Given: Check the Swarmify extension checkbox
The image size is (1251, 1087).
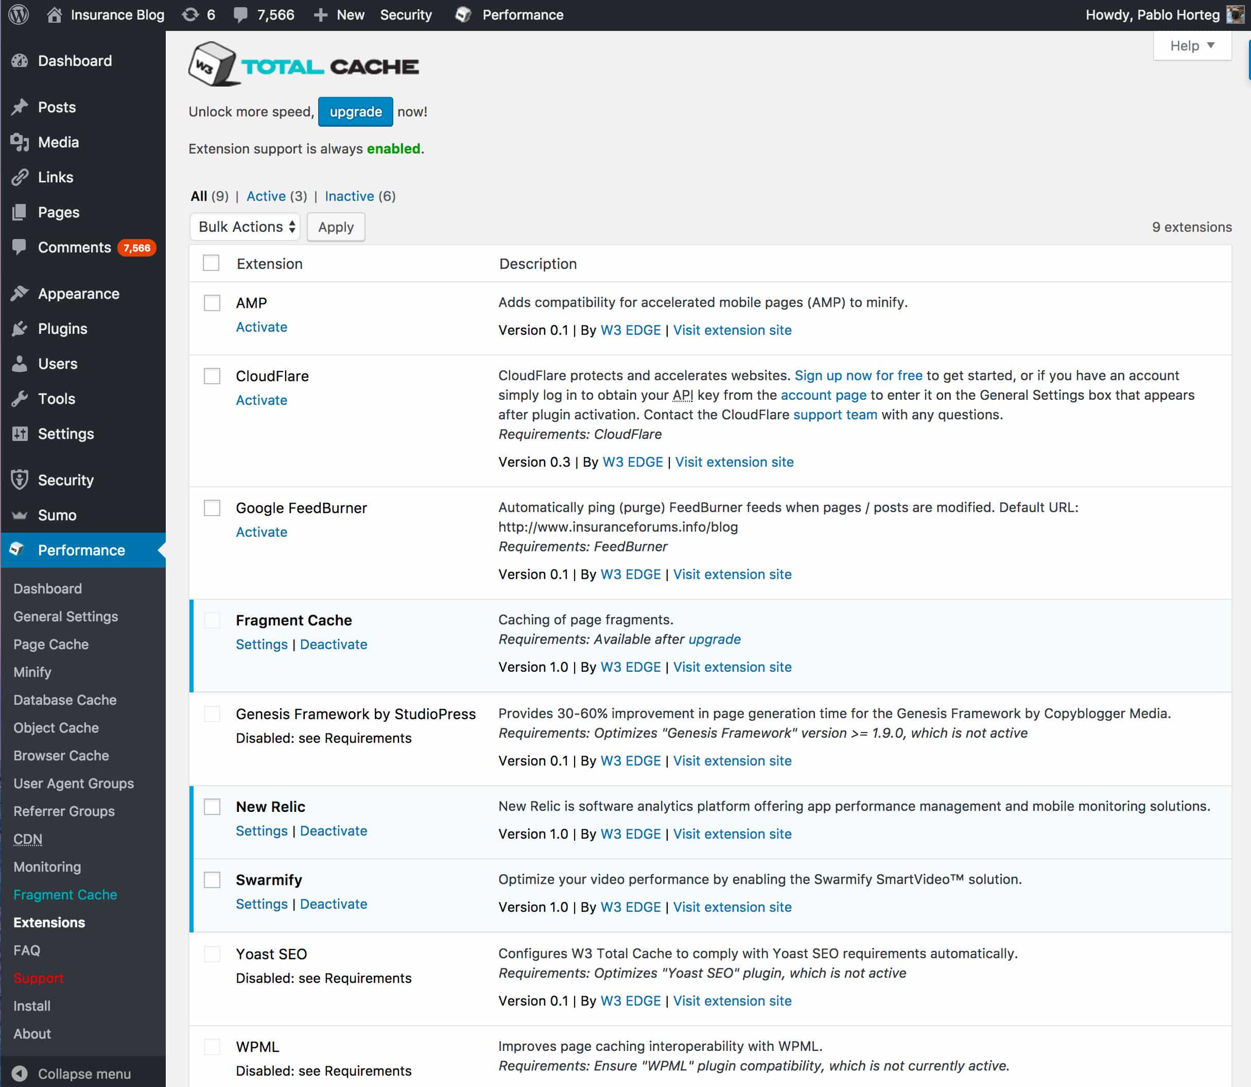Looking at the screenshot, I should (x=212, y=880).
